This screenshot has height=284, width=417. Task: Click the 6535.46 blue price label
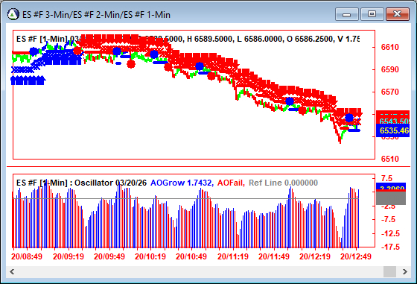(x=393, y=130)
